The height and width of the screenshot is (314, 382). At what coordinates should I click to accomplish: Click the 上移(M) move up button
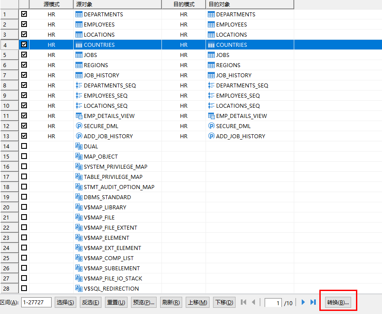[x=197, y=302]
